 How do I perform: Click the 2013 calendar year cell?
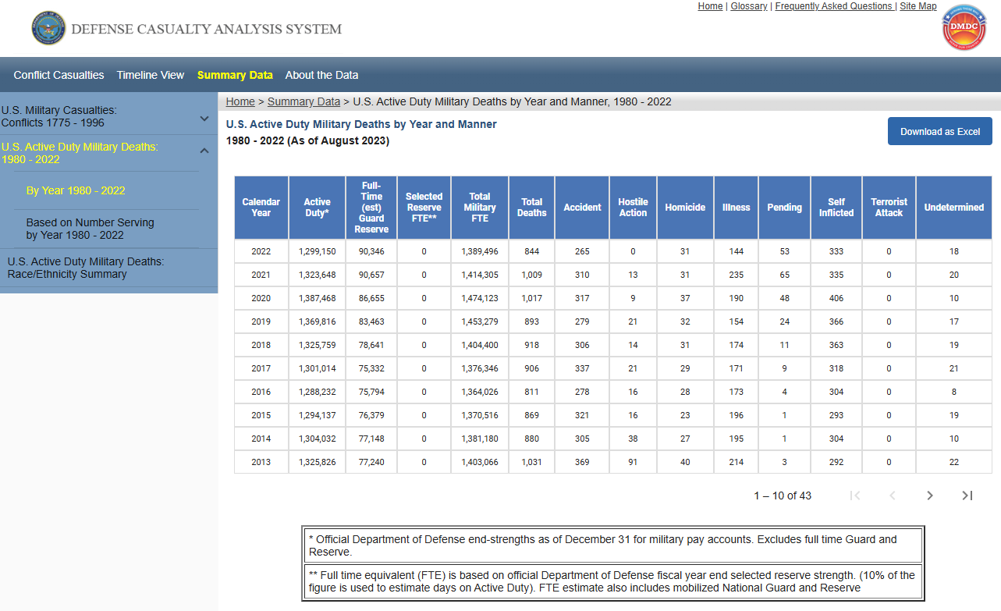[x=261, y=462]
